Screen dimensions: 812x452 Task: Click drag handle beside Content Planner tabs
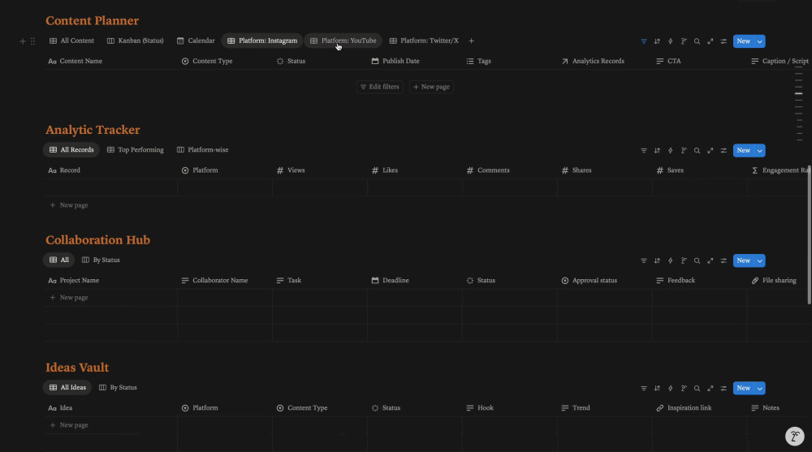click(32, 41)
